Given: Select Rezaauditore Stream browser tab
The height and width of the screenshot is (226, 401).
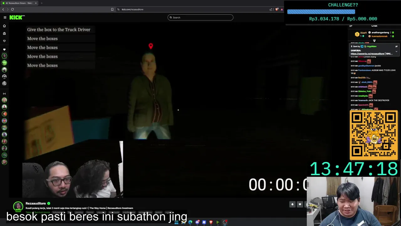Looking at the screenshot, I should [19, 3].
